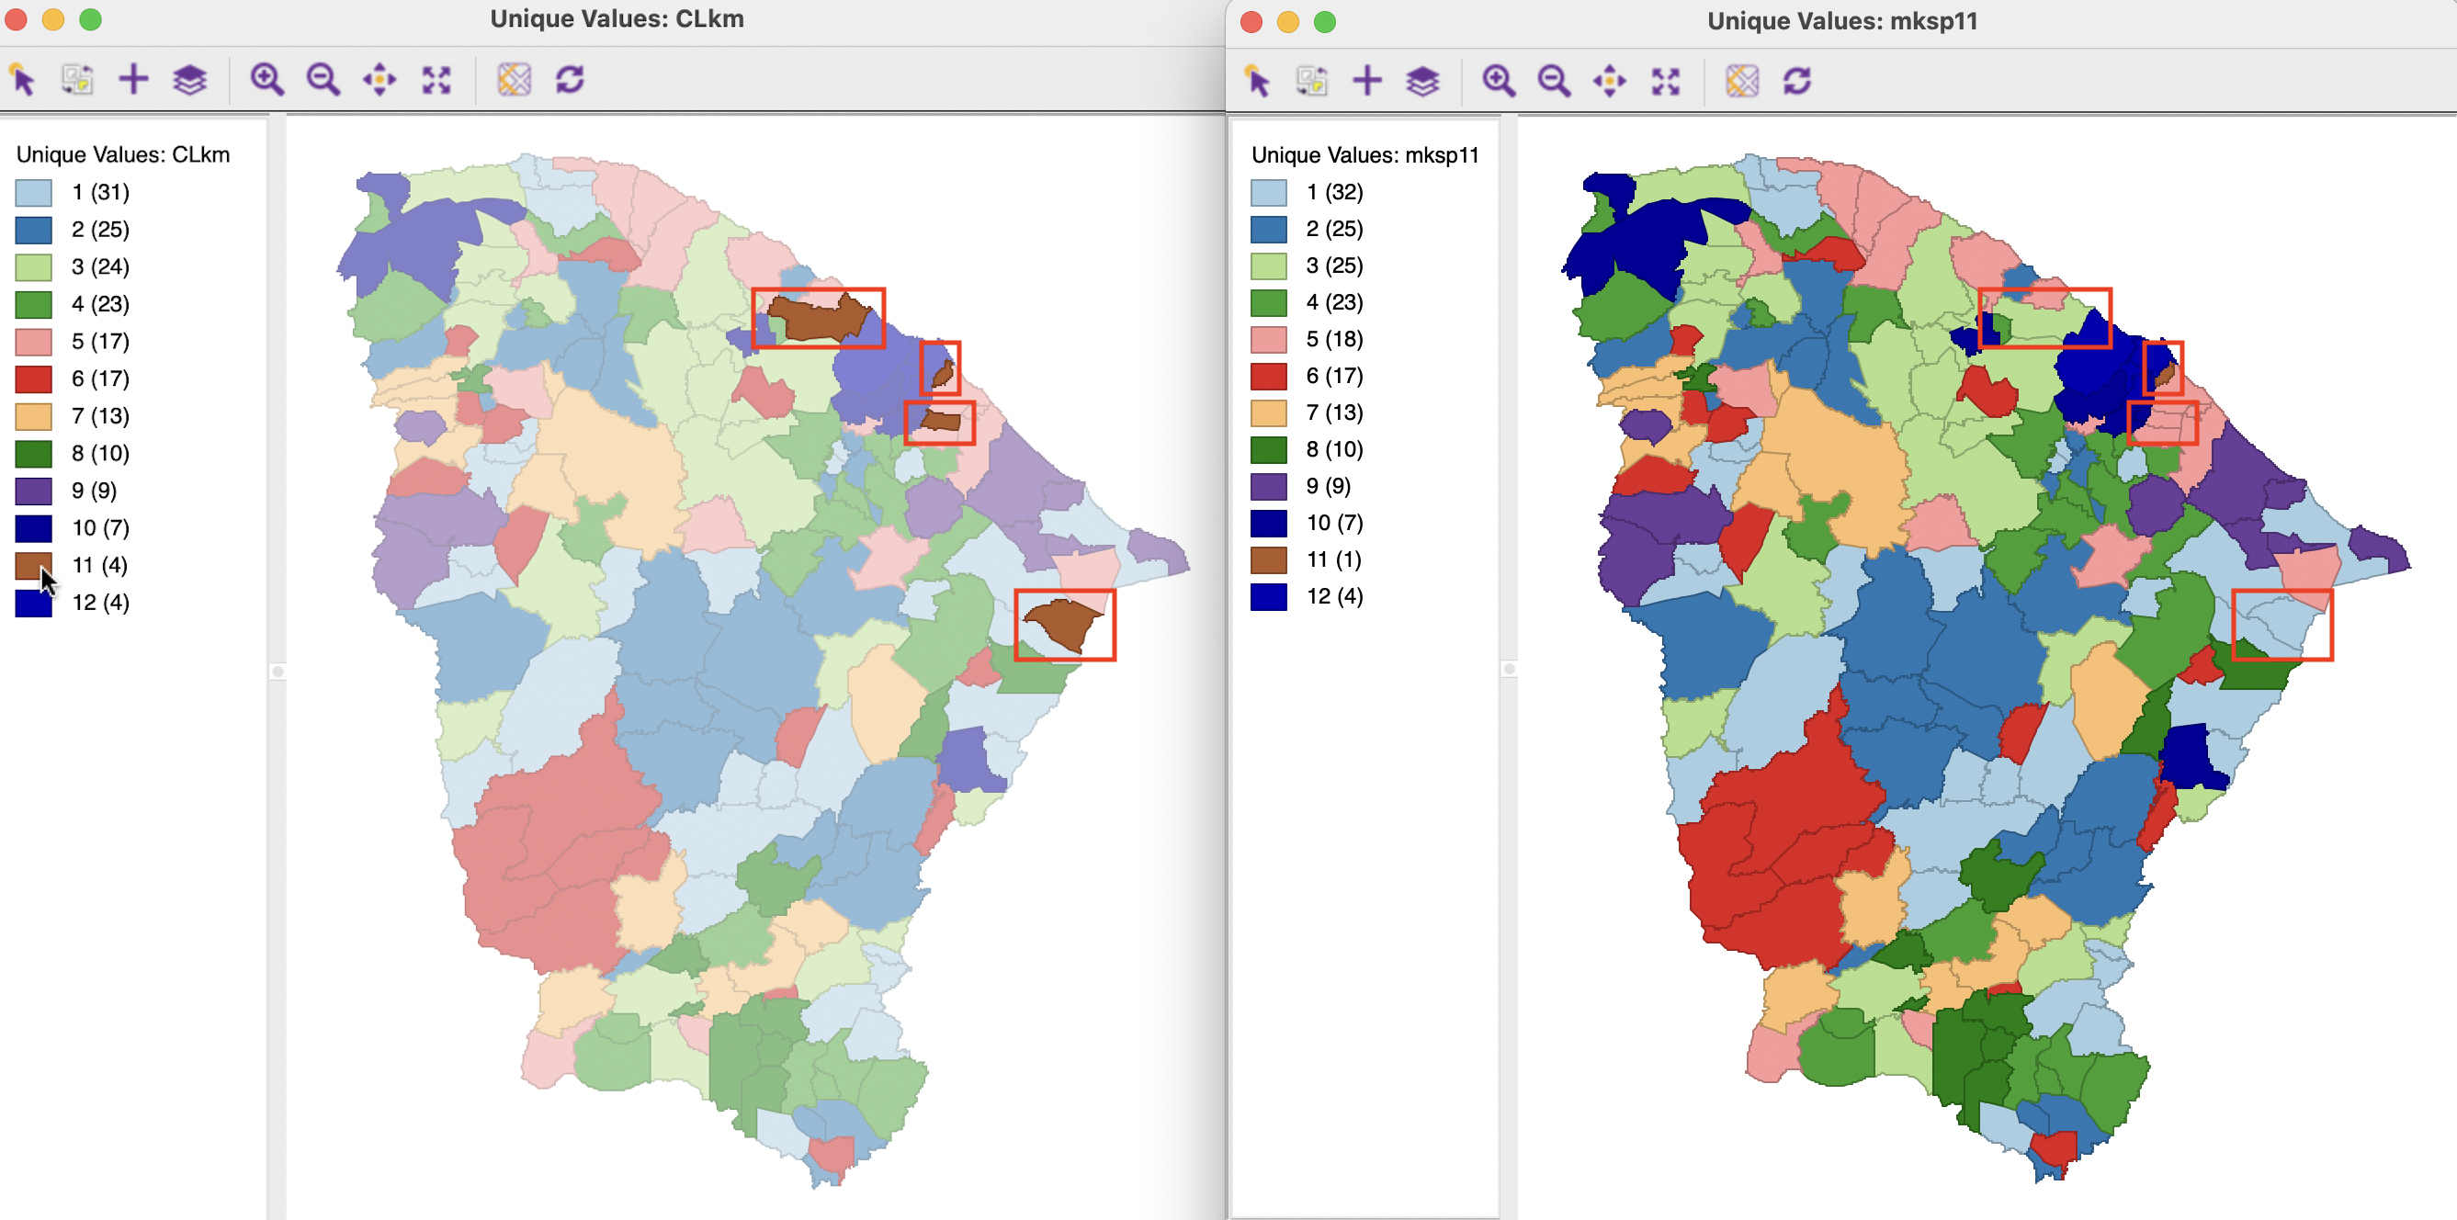Click the refresh/reload layer icon on left map
The image size is (2457, 1220).
pos(572,77)
